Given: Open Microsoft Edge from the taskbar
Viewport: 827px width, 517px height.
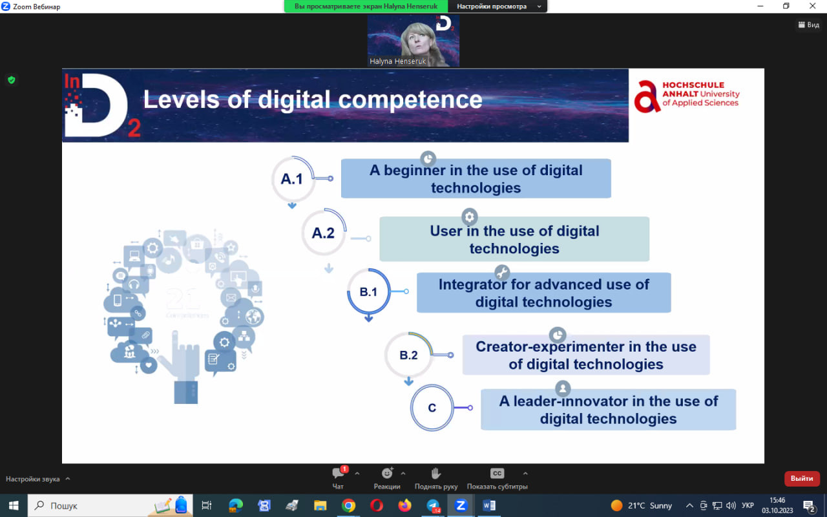Looking at the screenshot, I should [236, 505].
